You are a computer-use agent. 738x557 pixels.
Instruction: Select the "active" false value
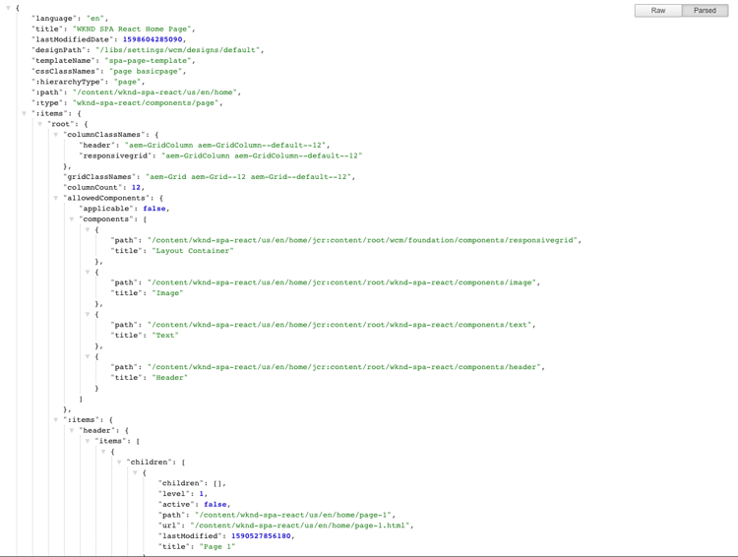[215, 504]
